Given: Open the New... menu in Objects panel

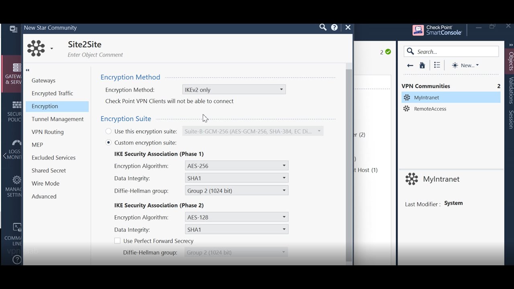Looking at the screenshot, I should [x=465, y=65].
